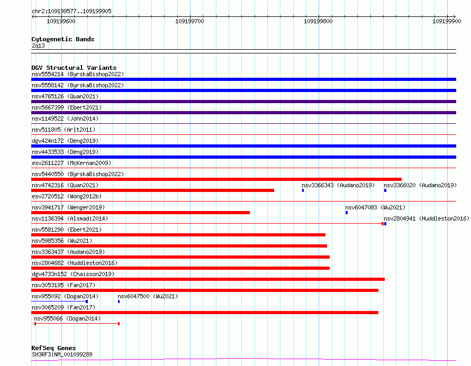Select the nsv5985356 (Wu2021) label
The width and height of the screenshot is (471, 366).
[62, 241]
